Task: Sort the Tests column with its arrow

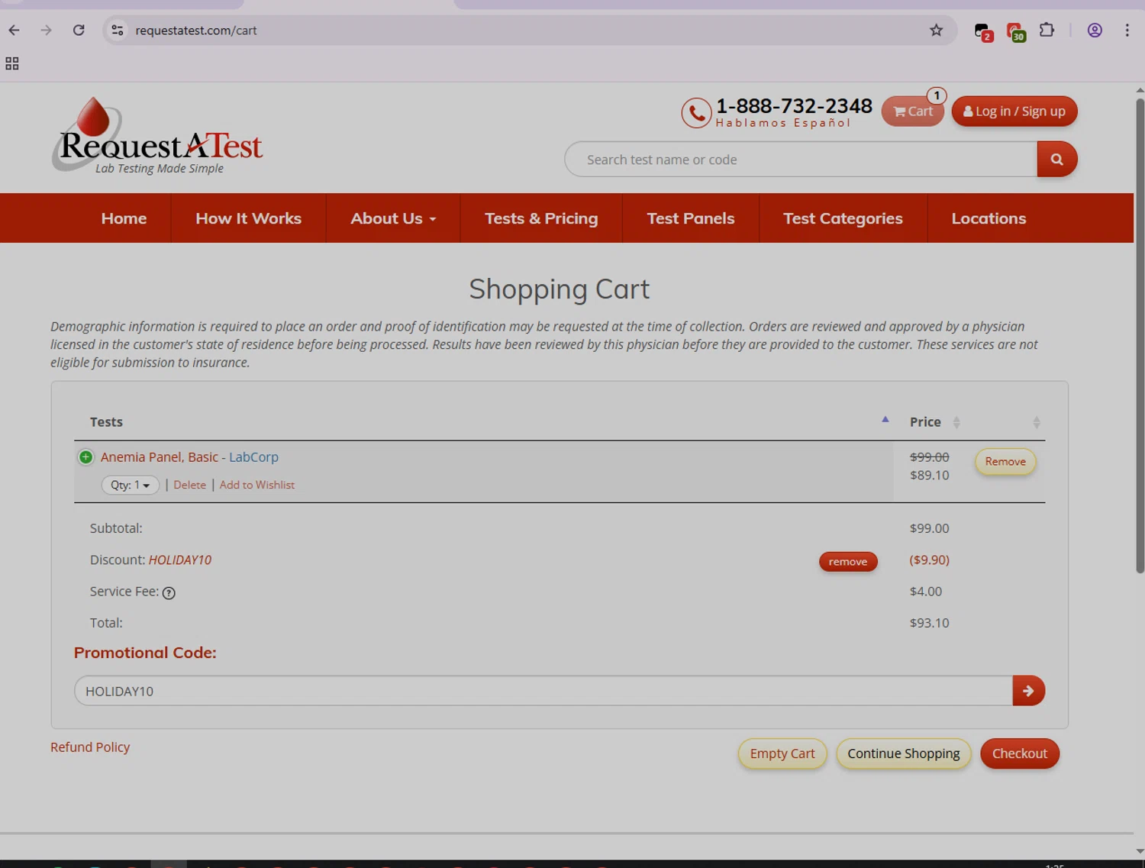Action: click(x=885, y=419)
